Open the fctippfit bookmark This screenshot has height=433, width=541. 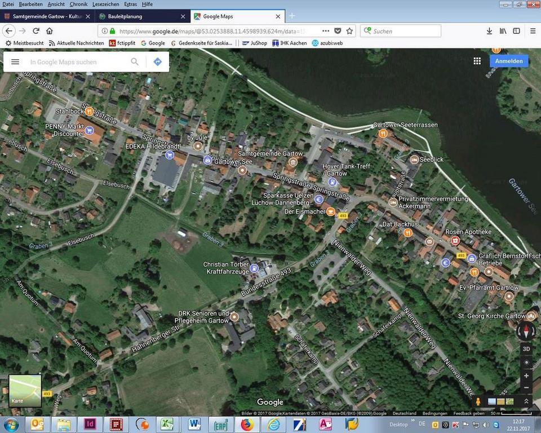coord(122,43)
